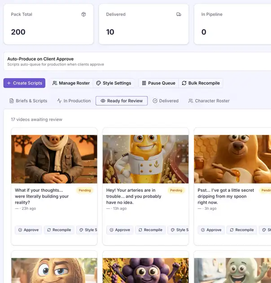Start Bulk Recompile
Screen dimensions: 271x283
(x=201, y=83)
